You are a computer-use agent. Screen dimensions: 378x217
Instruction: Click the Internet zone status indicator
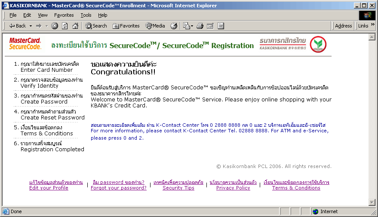click(325, 211)
